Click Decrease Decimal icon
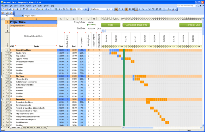 pos(153,9)
